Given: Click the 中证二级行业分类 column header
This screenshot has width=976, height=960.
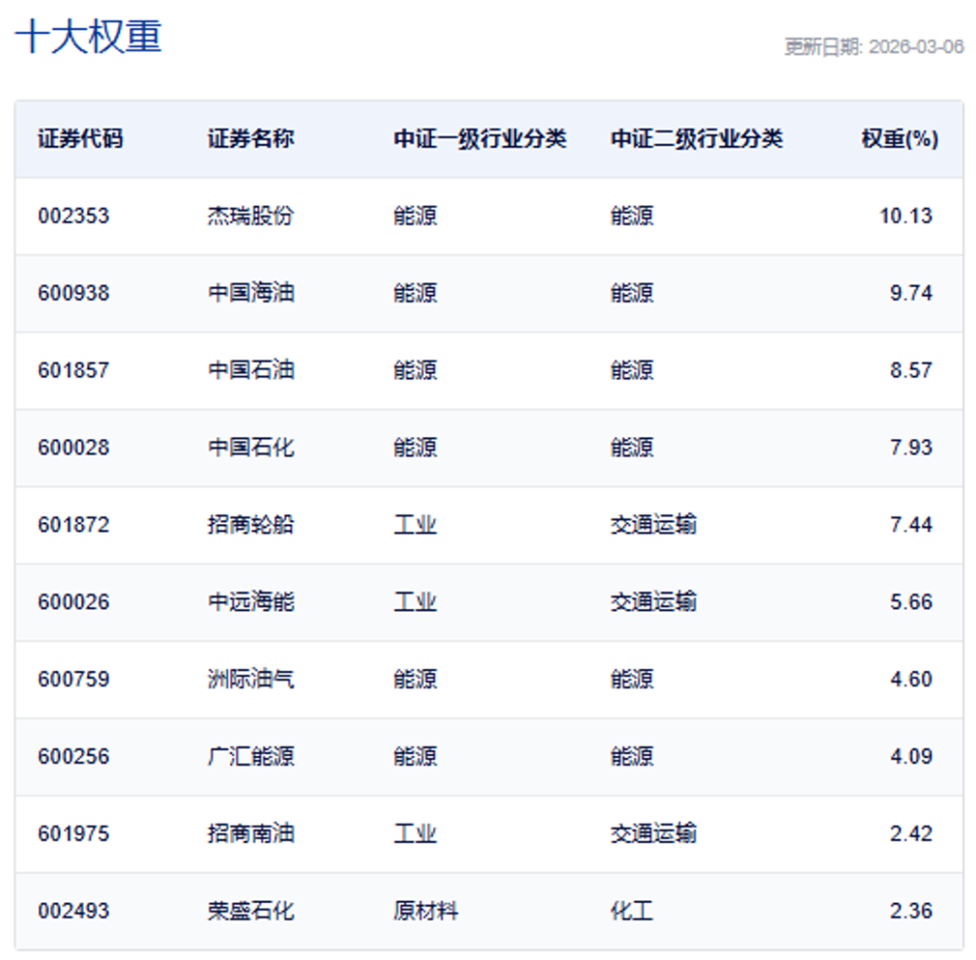Looking at the screenshot, I should (697, 138).
